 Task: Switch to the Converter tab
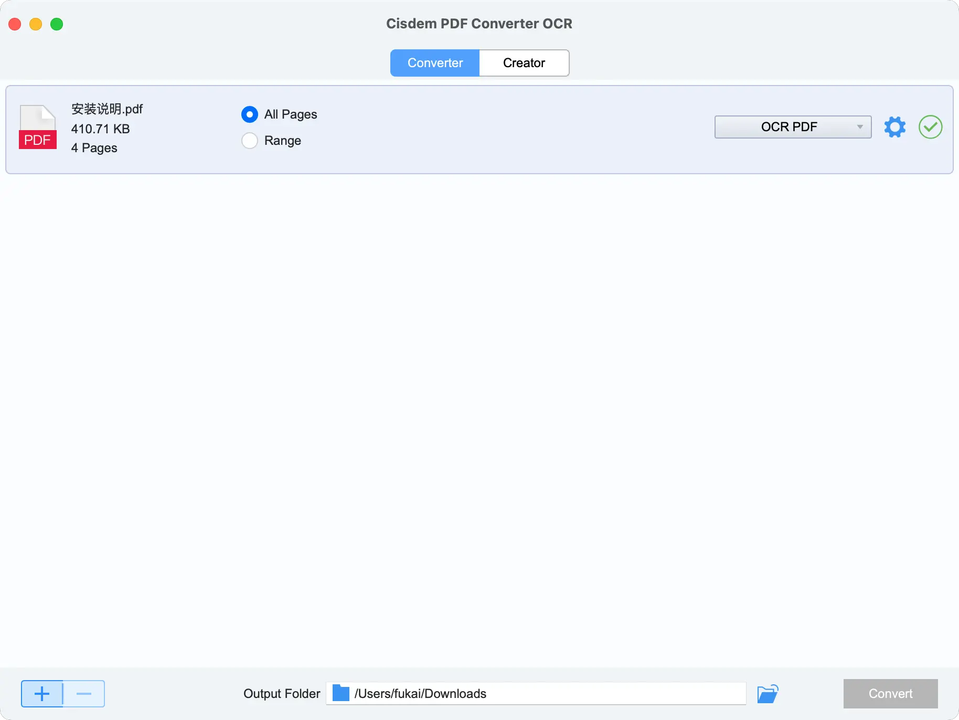click(435, 63)
